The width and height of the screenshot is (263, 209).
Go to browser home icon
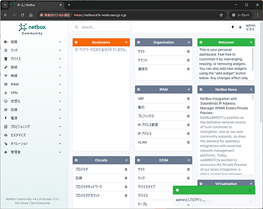(31, 15)
